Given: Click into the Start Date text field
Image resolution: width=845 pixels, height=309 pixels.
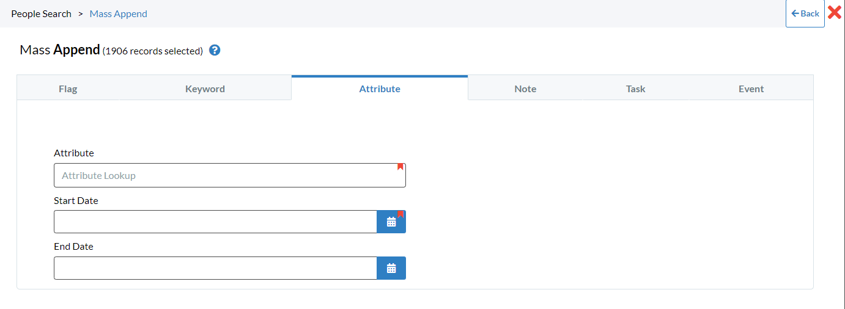Looking at the screenshot, I should 215,222.
